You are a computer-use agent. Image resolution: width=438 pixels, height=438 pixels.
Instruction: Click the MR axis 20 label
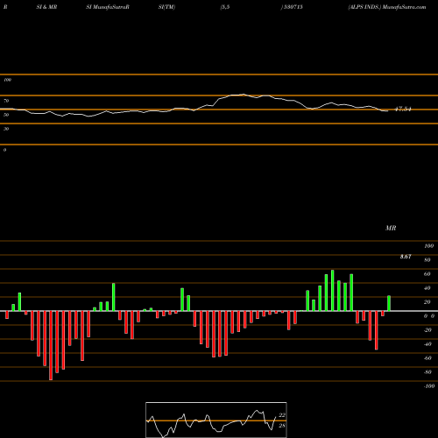point(427,302)
